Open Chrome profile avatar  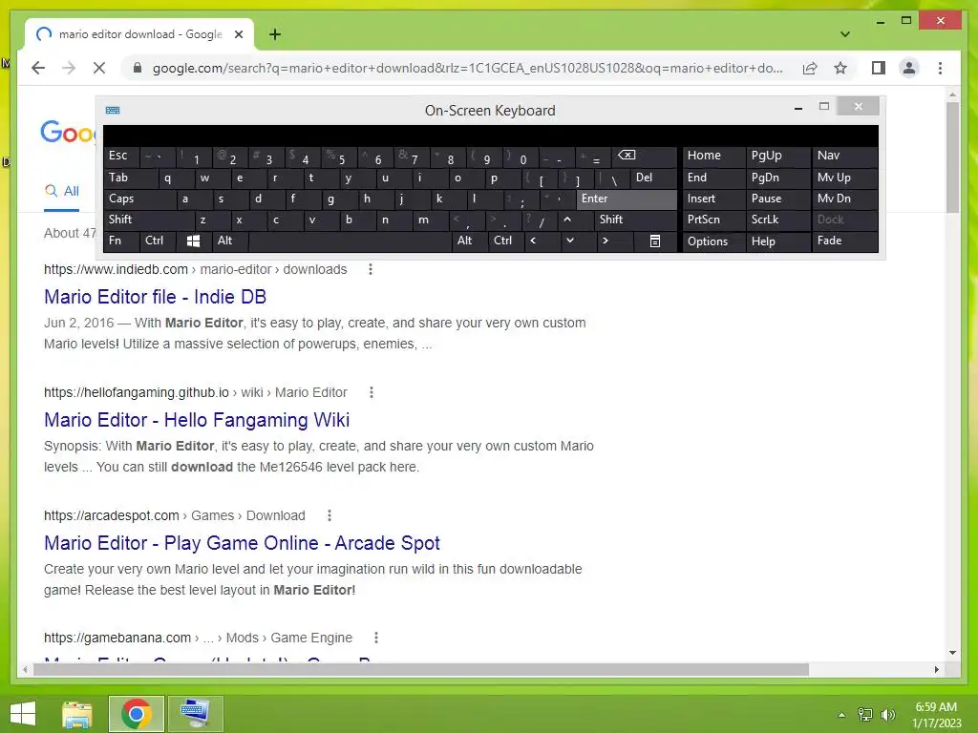909,68
